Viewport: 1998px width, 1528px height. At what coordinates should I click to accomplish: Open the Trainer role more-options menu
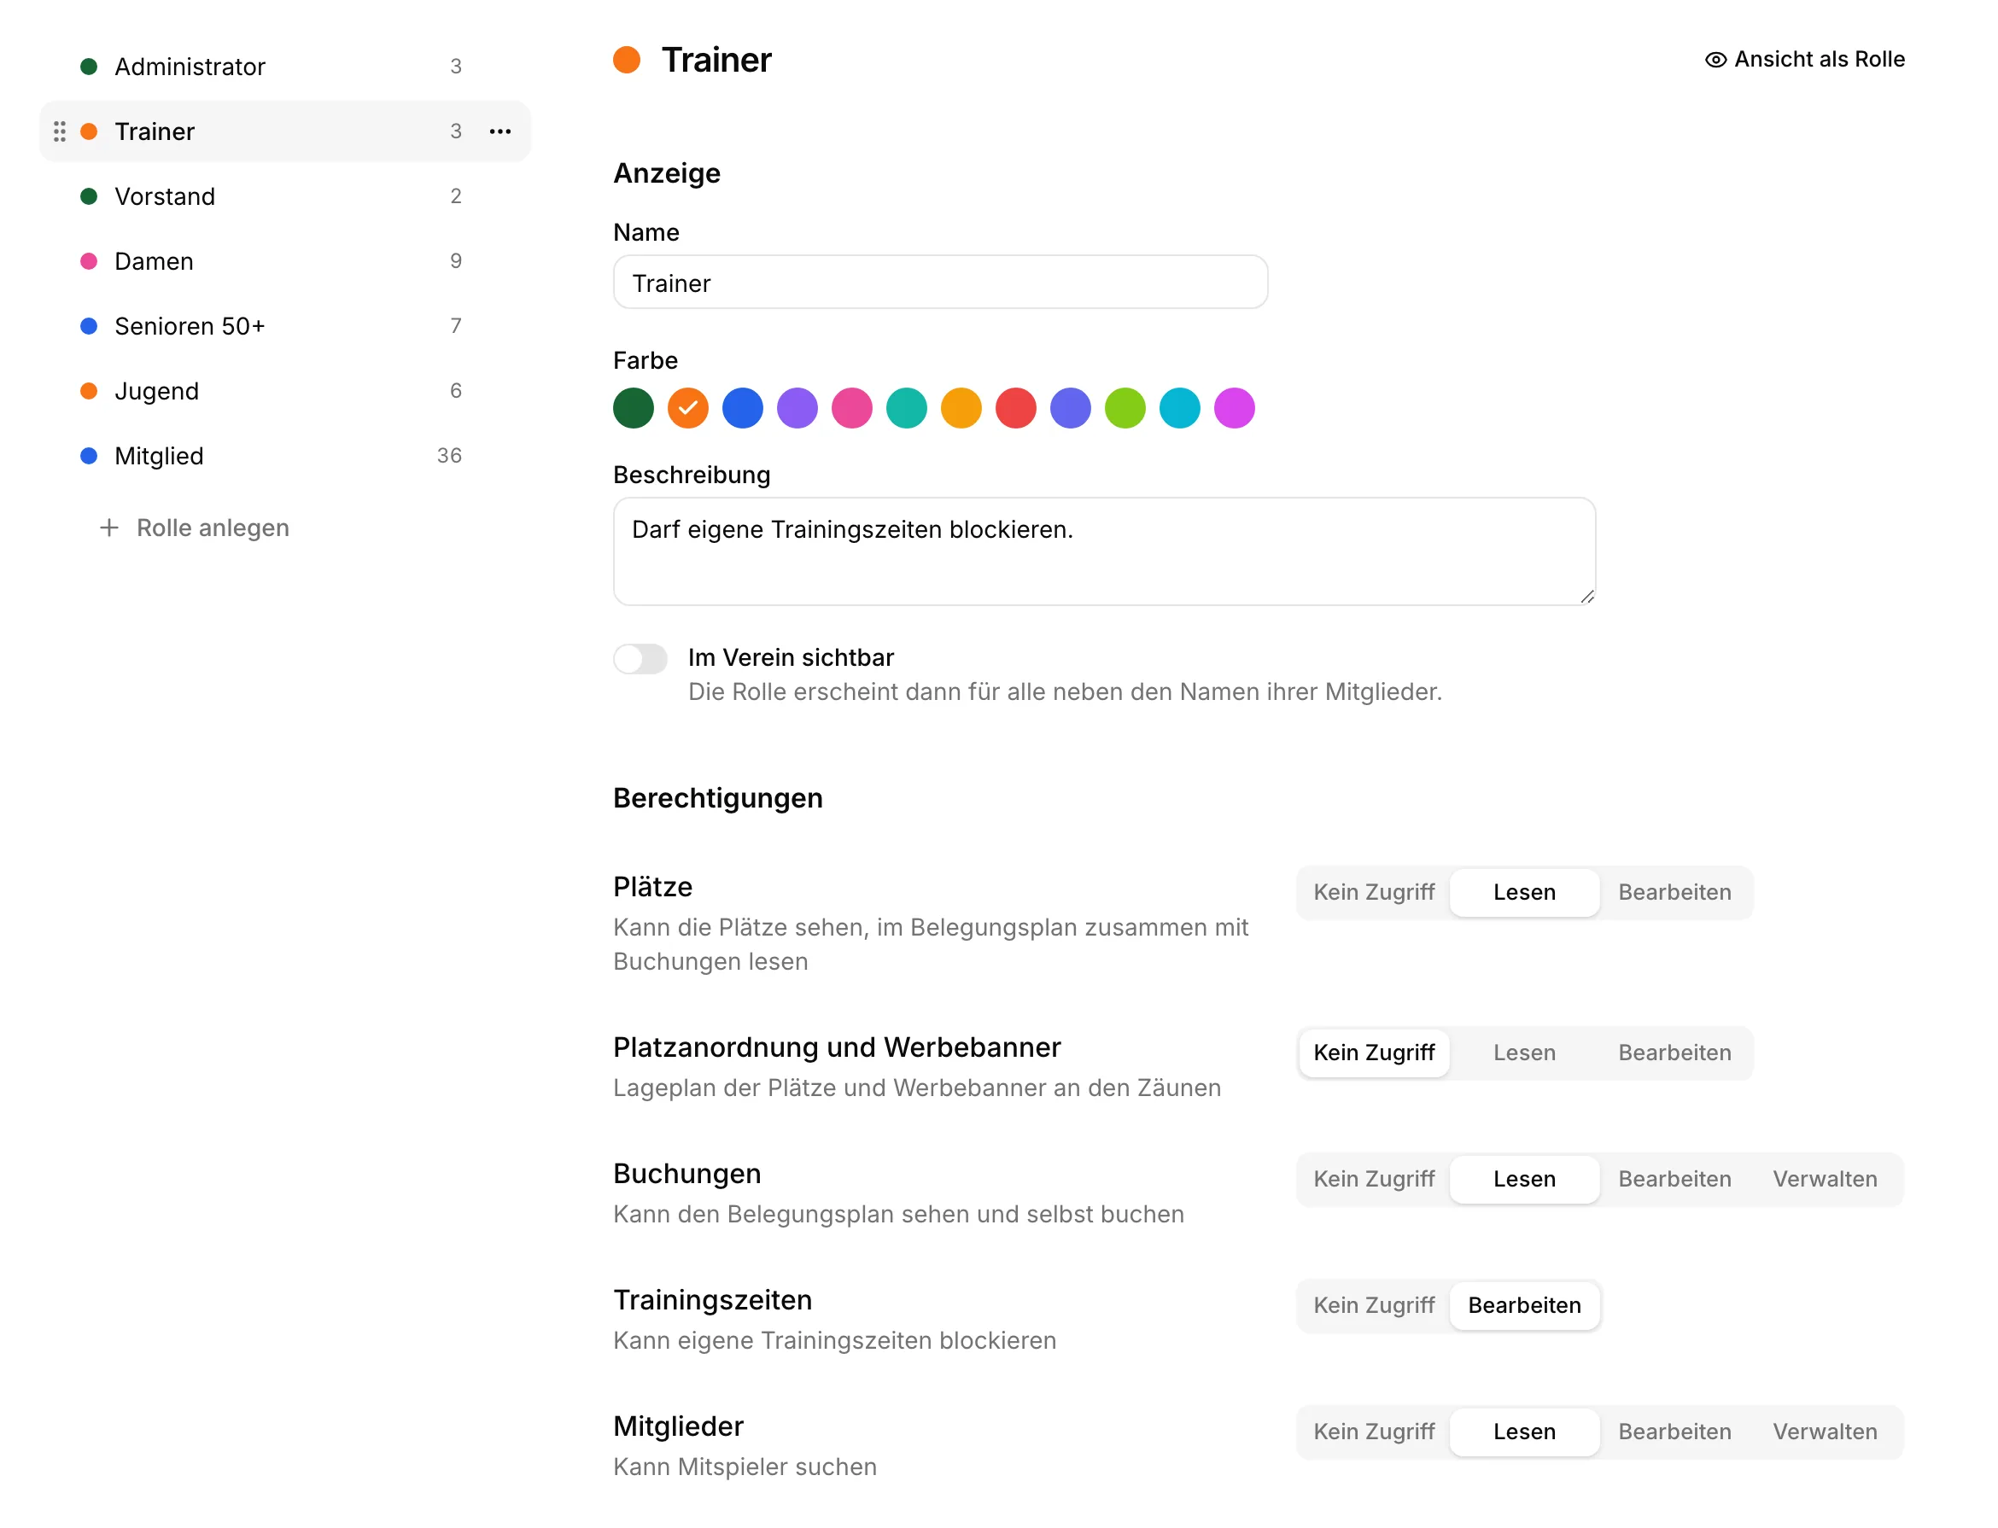(499, 131)
